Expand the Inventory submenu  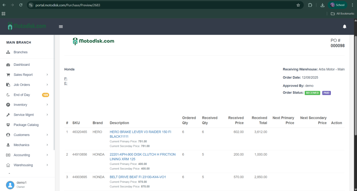[x=47, y=105]
